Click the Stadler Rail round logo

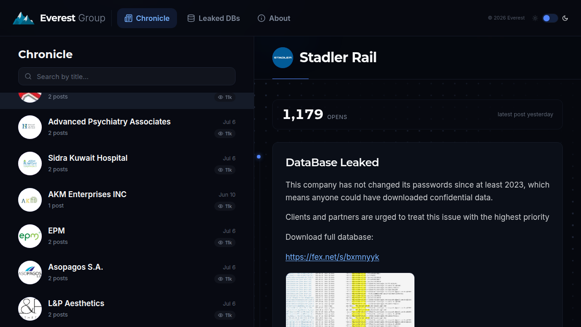click(x=283, y=58)
